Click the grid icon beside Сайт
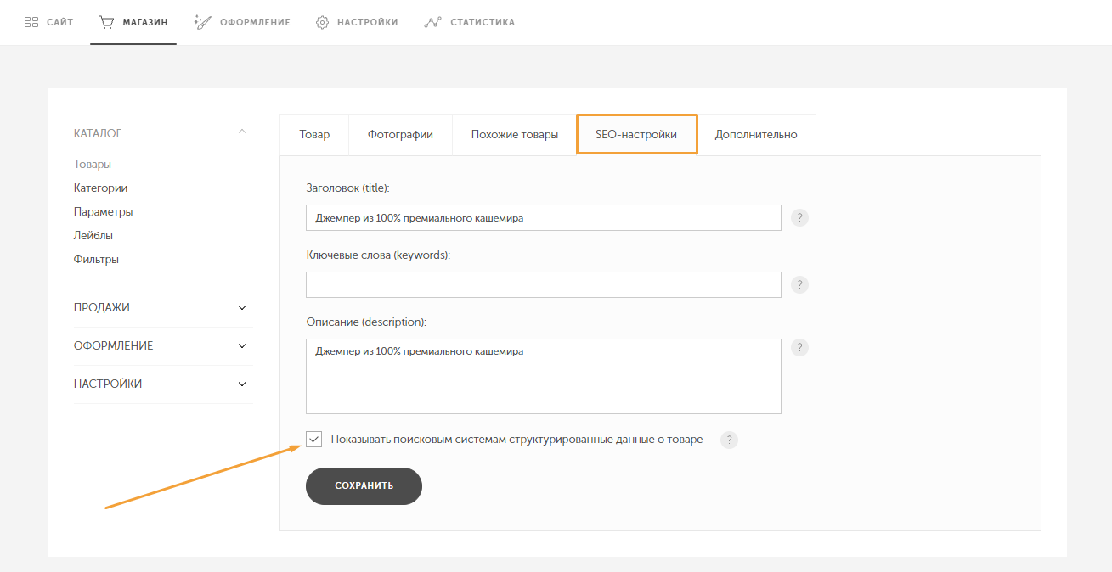 click(x=31, y=22)
